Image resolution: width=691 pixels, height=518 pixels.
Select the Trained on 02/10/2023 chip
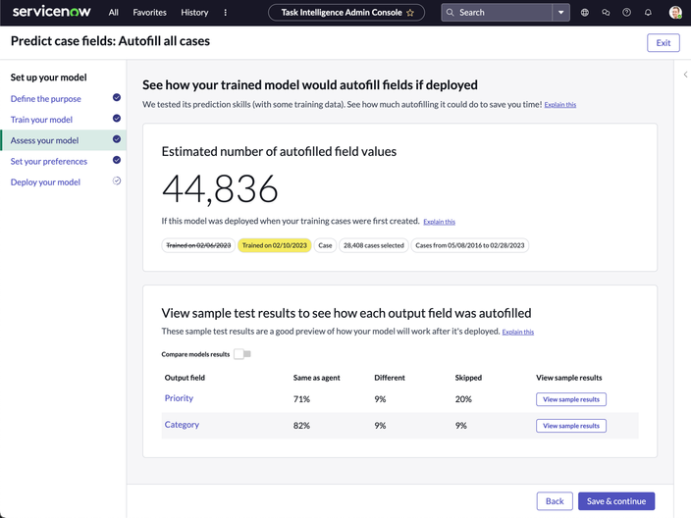(275, 245)
